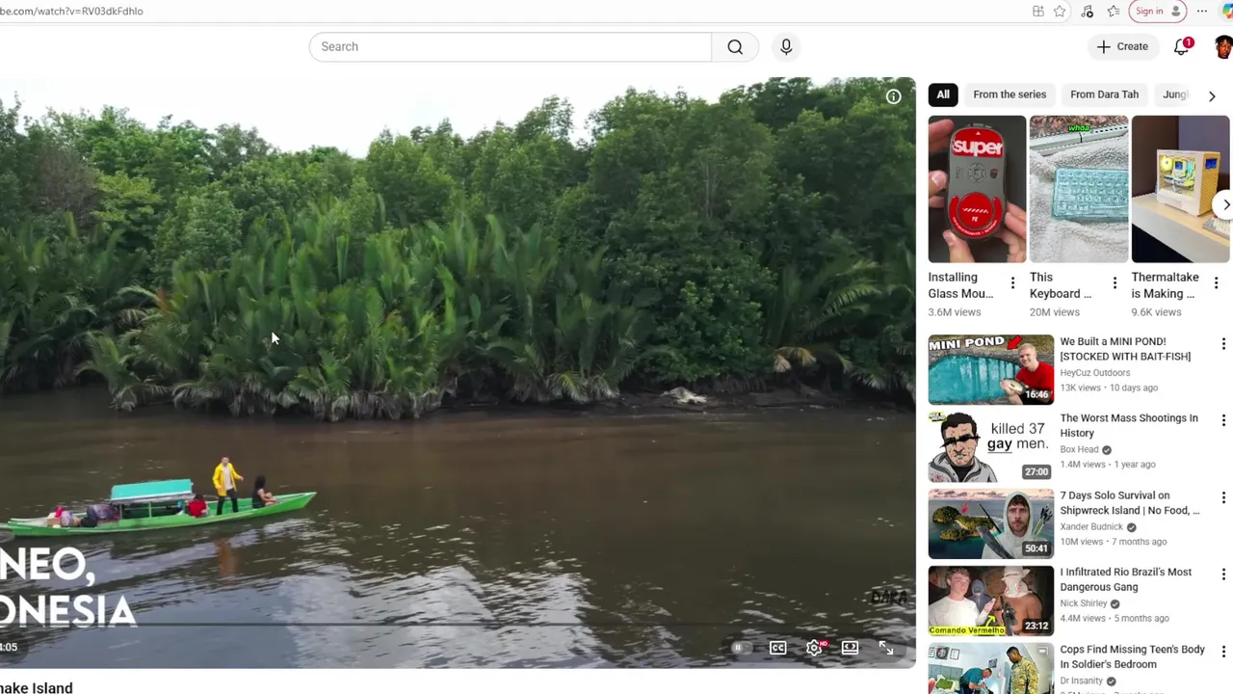This screenshot has height=694, width=1233.
Task: Select the From the series chip
Action: [x=1010, y=94]
